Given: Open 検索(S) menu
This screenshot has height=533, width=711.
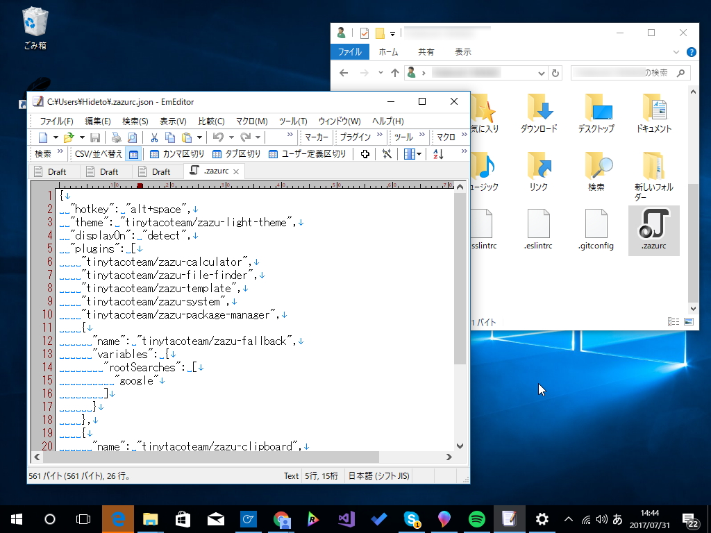Looking at the screenshot, I should click(135, 121).
